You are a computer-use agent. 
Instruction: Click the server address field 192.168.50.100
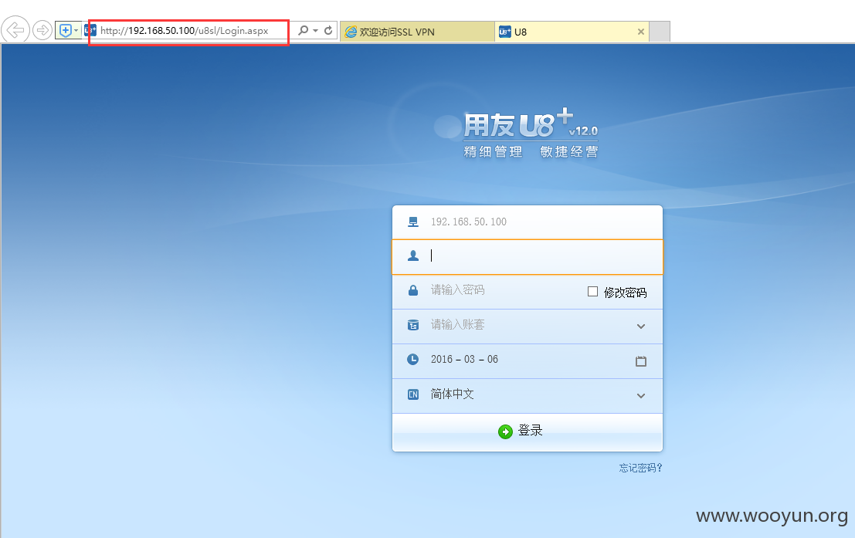pos(528,222)
